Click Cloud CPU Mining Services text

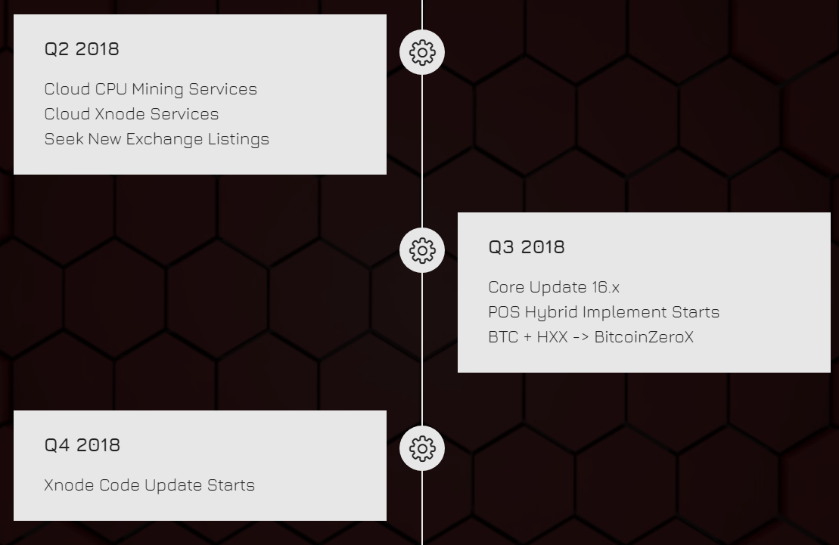(x=151, y=89)
